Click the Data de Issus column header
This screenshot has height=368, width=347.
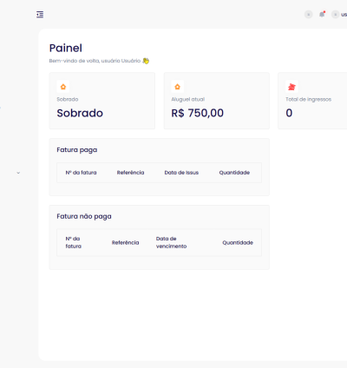[181, 173]
